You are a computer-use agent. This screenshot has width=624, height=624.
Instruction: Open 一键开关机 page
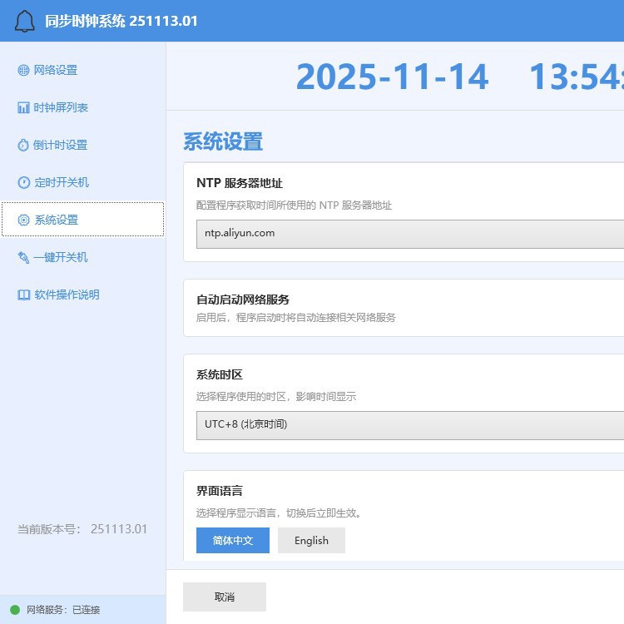[x=82, y=257]
